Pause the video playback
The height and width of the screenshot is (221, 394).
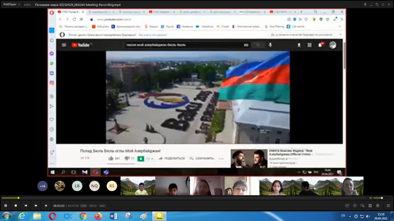pos(6,206)
